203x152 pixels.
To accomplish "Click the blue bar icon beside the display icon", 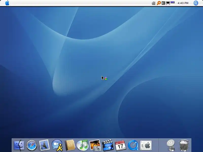I will tap(173, 3).
